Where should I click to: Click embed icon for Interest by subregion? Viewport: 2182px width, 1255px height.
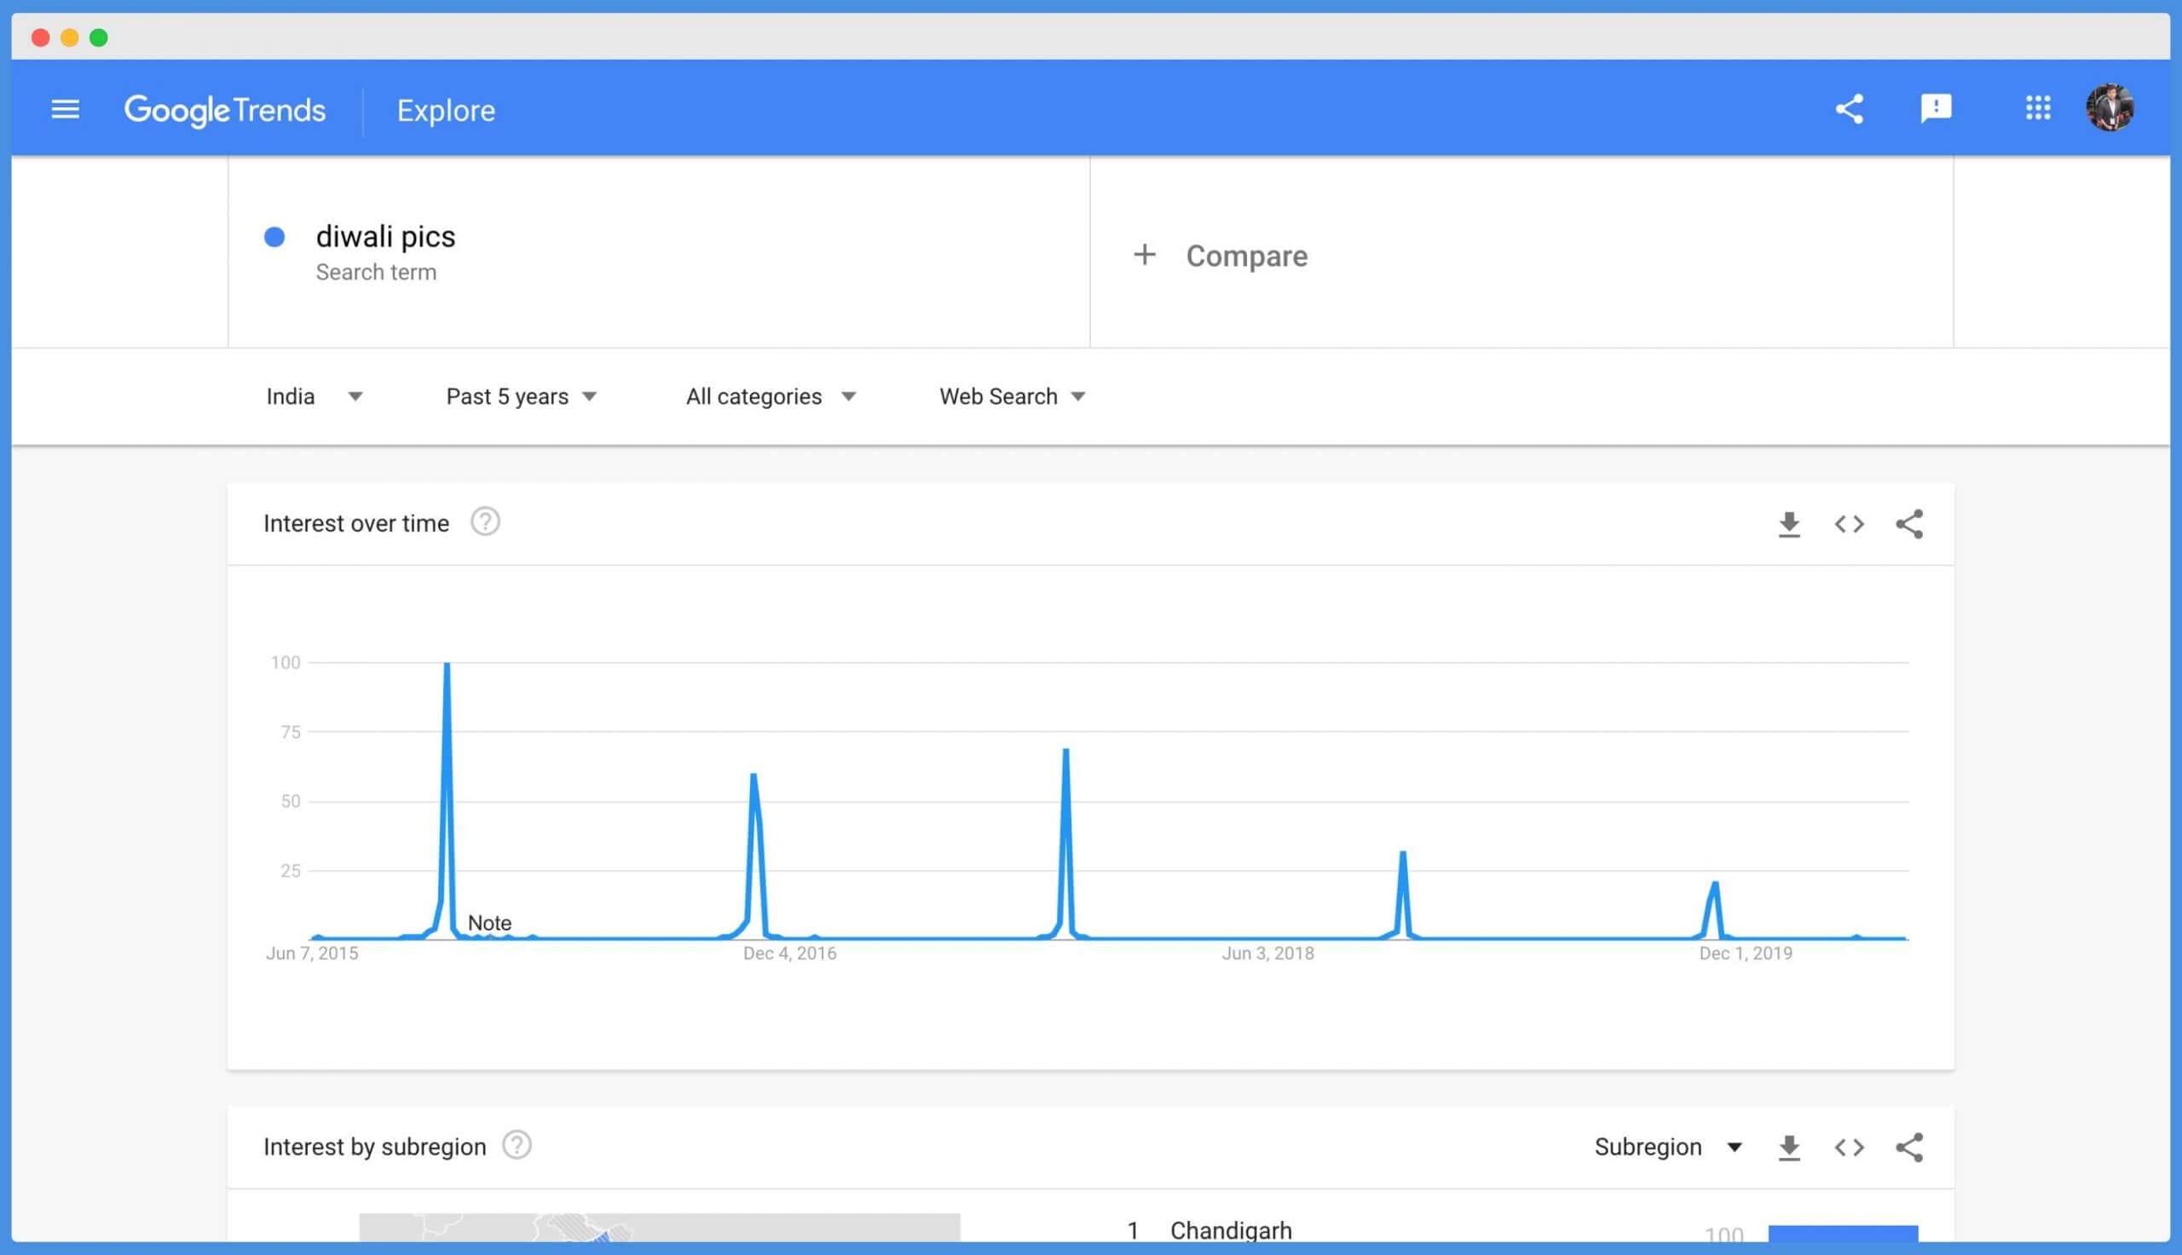click(1849, 1147)
